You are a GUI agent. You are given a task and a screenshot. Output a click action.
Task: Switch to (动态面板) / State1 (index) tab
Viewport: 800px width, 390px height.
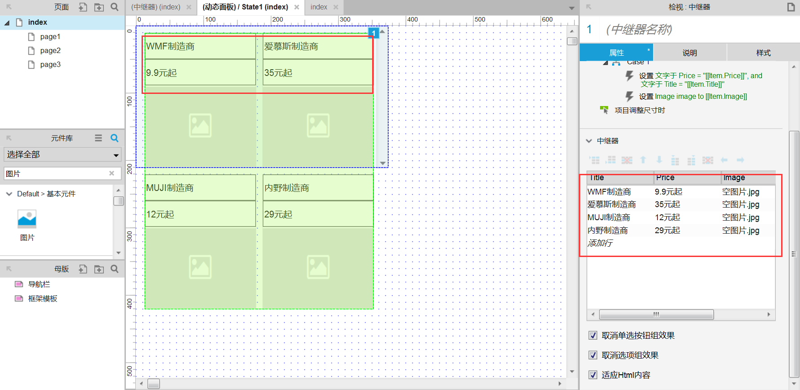pos(245,7)
